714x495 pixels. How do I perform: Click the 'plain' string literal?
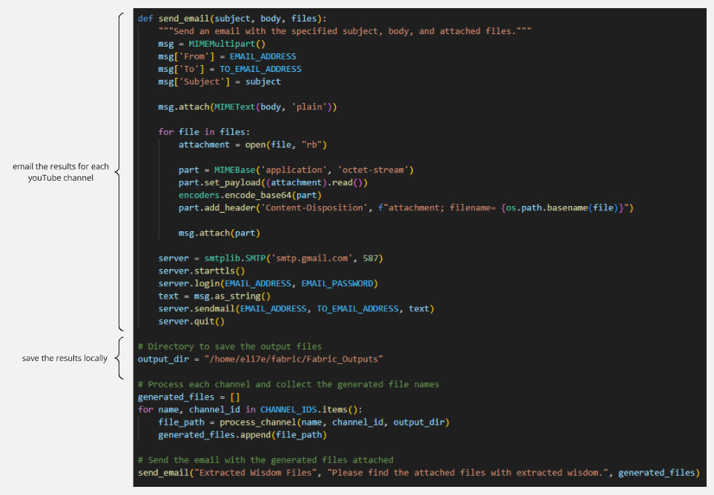click(308, 107)
